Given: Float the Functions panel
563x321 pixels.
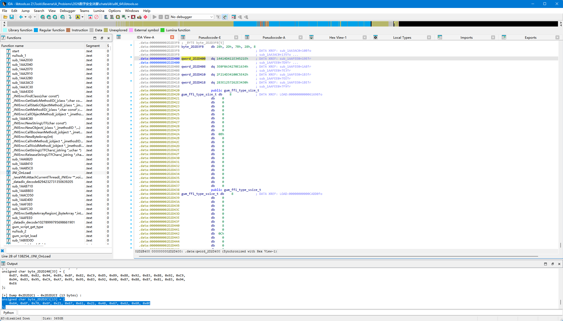Looking at the screenshot, I should point(102,38).
